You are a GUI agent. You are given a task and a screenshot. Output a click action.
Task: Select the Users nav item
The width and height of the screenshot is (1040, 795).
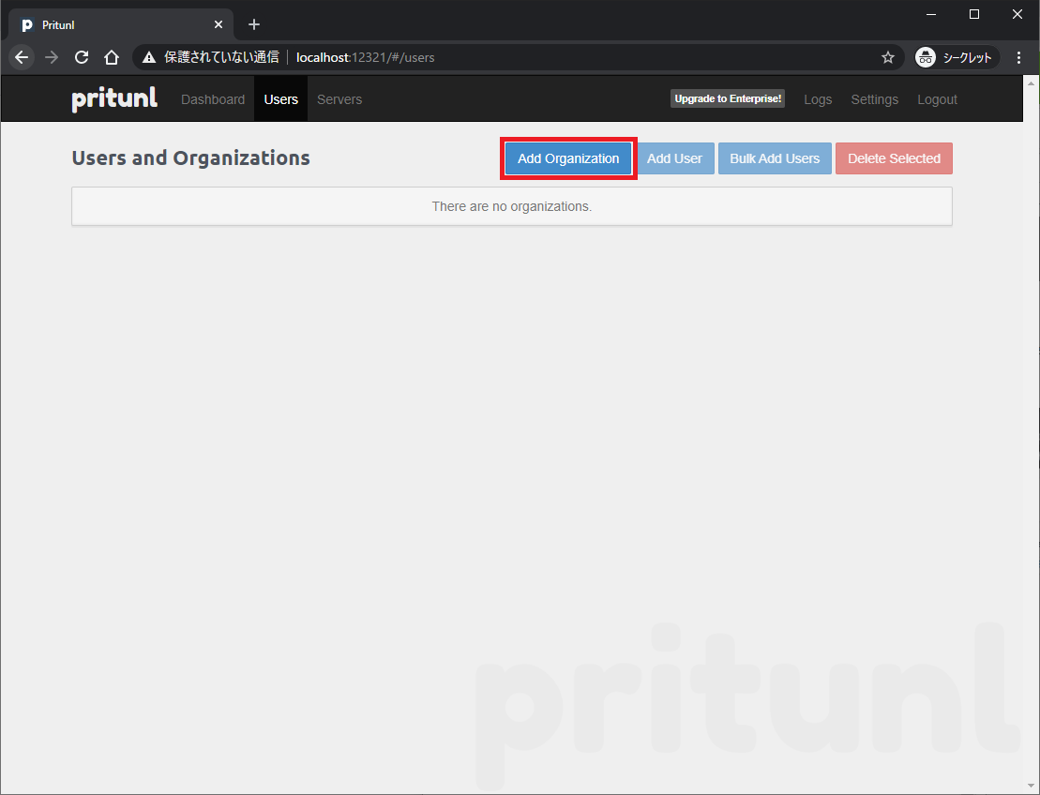[x=280, y=99]
